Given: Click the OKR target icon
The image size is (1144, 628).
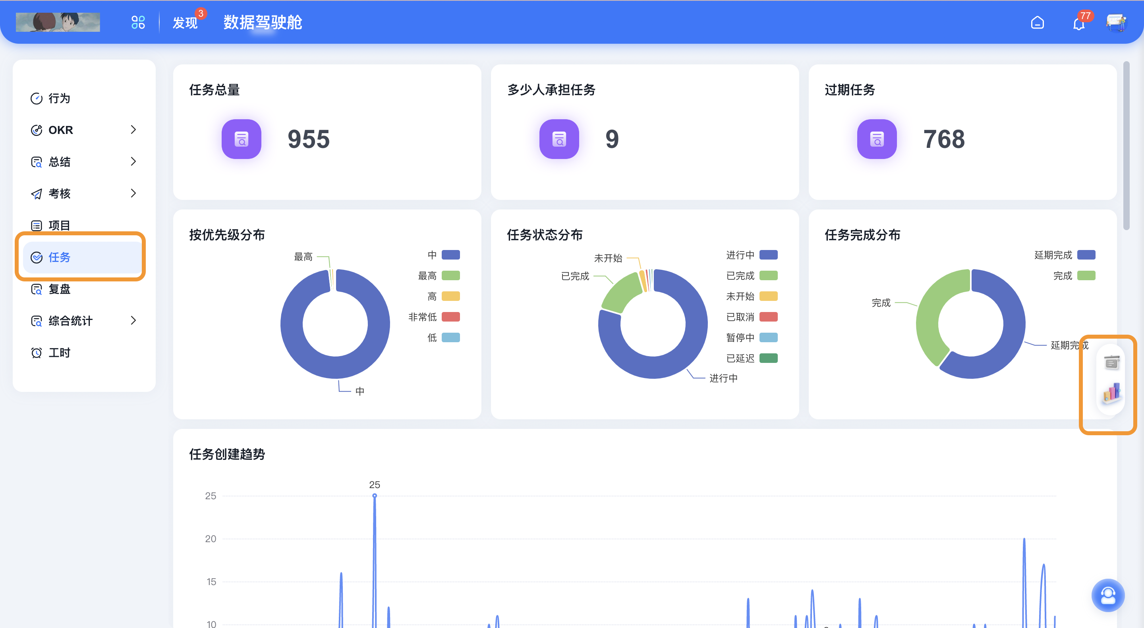Looking at the screenshot, I should tap(37, 130).
